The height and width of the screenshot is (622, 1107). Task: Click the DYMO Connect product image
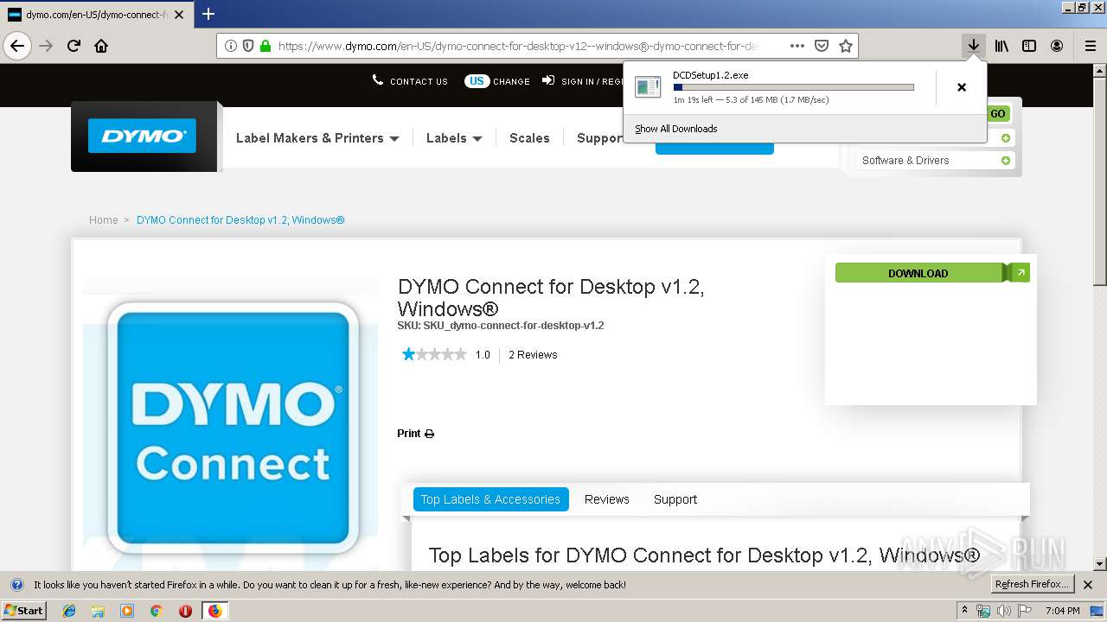[233, 427]
